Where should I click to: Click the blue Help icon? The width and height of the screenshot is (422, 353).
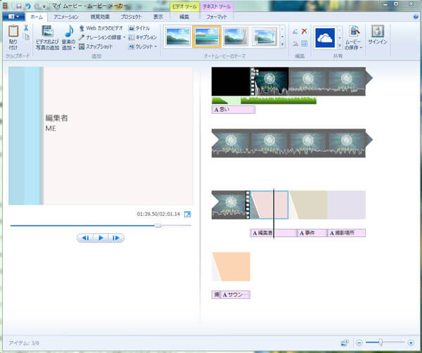tap(415, 17)
